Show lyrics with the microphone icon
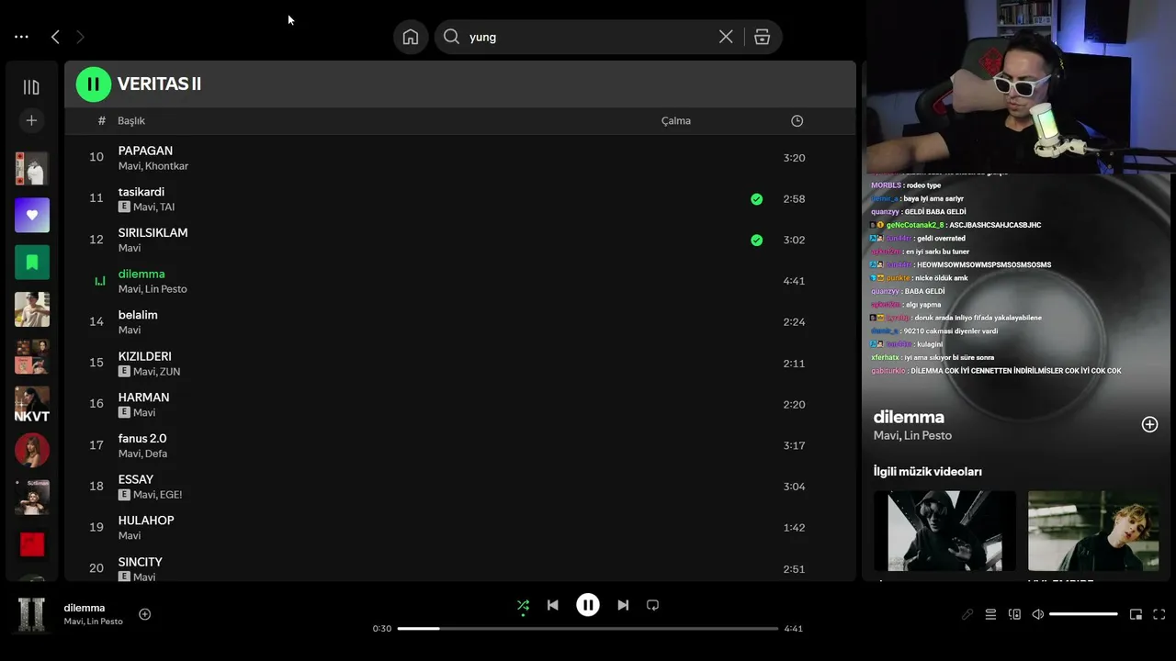 click(x=967, y=614)
